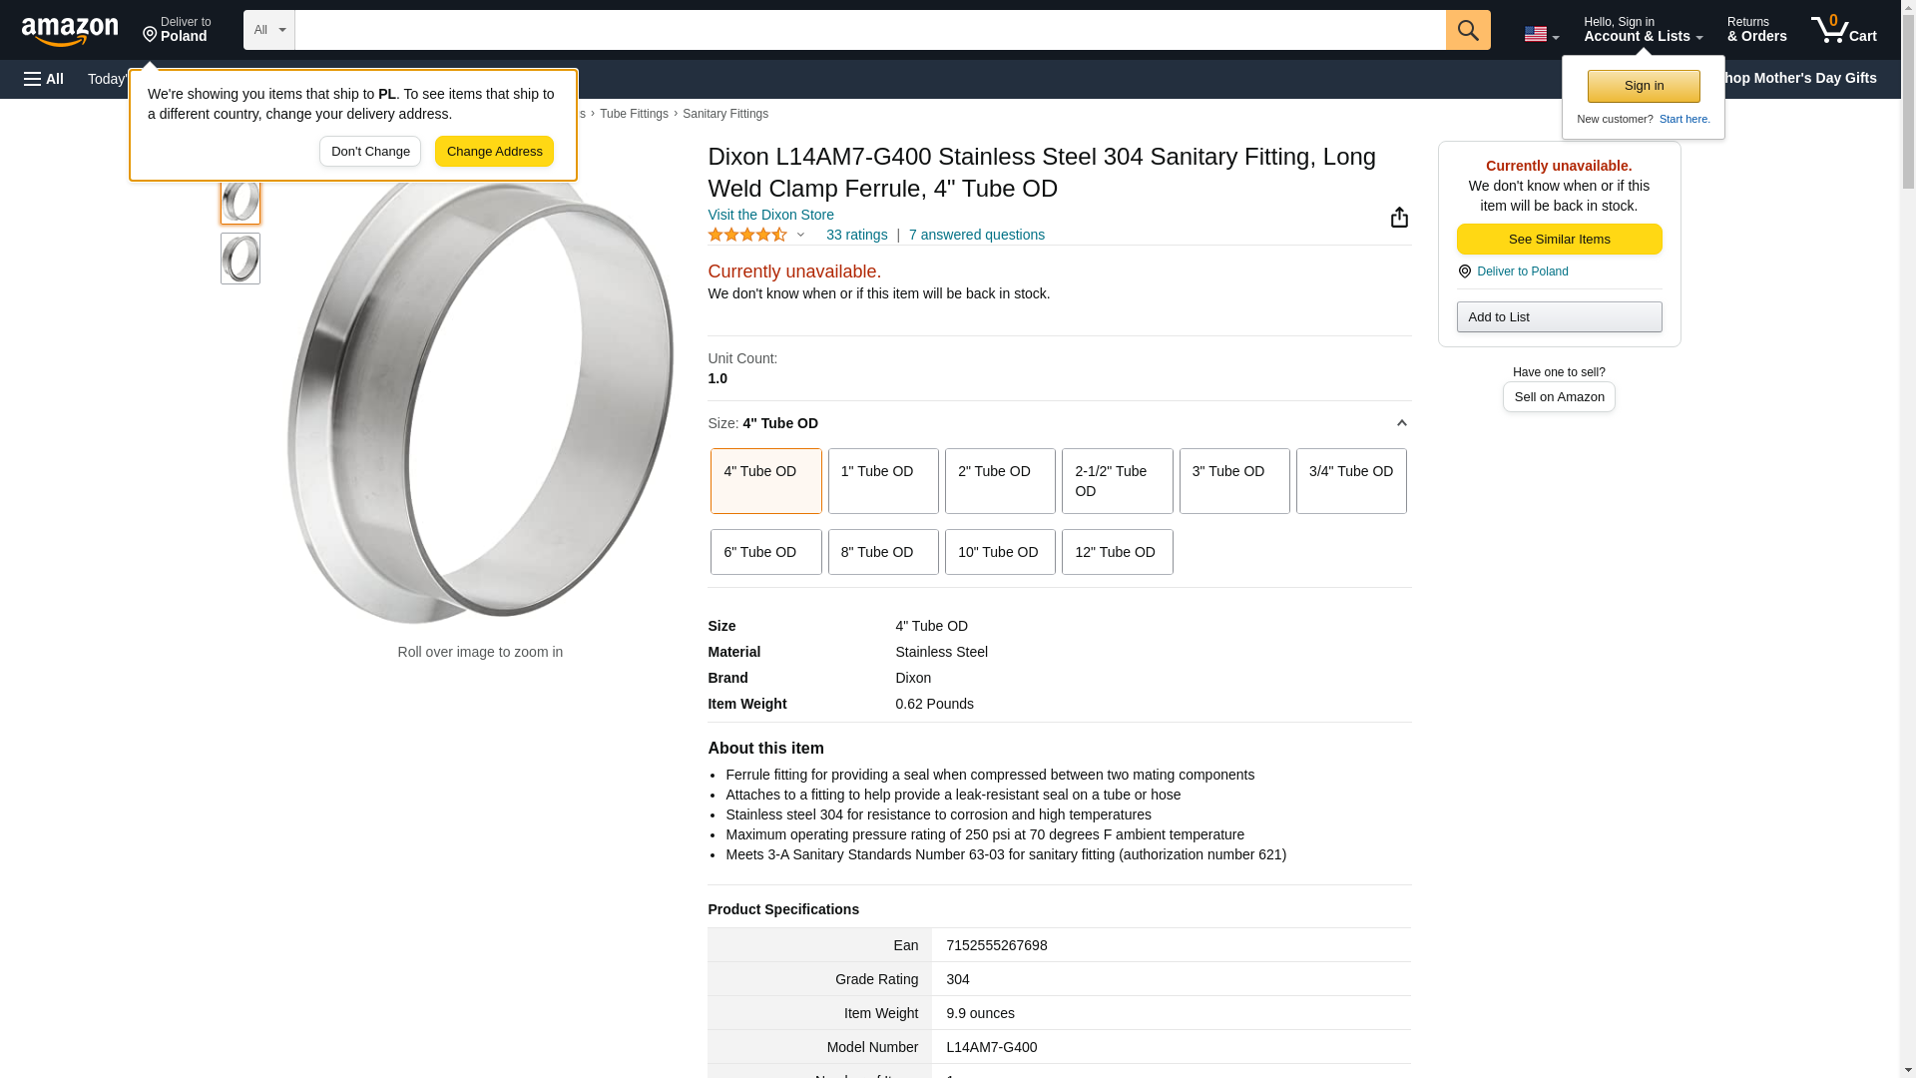1916x1078 pixels.
Task: Click the share icon
Action: coord(1399,218)
